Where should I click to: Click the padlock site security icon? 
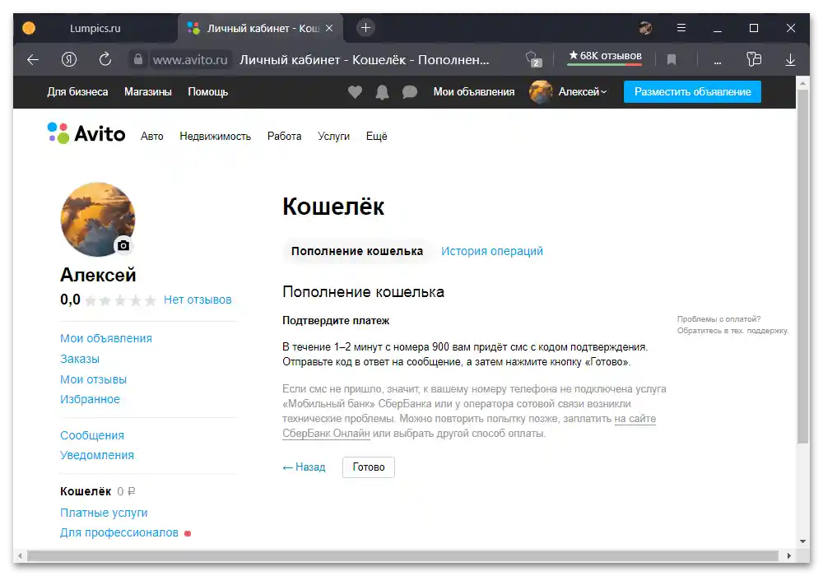(138, 59)
